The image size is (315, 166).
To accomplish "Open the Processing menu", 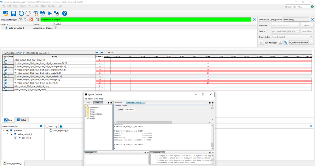I will click(33, 6).
